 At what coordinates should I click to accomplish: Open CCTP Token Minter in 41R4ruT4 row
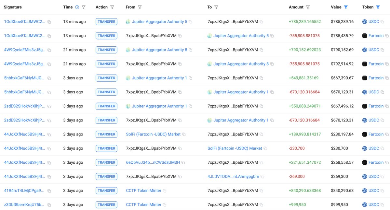coord(144,191)
